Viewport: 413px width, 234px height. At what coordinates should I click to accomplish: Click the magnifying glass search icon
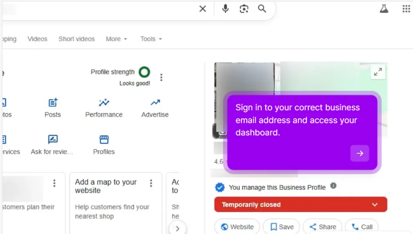(x=262, y=9)
